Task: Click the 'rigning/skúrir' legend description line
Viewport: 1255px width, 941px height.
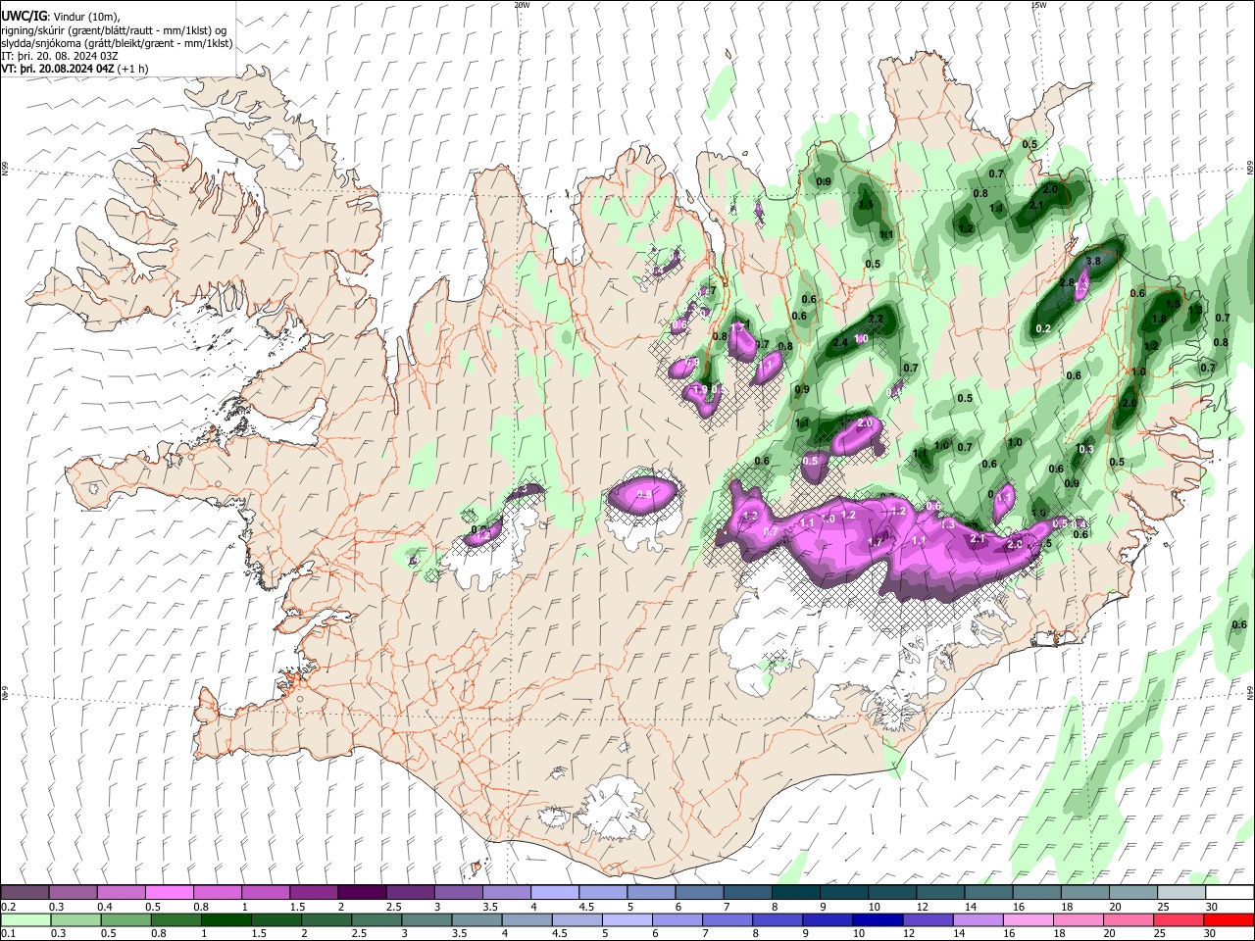Action: (114, 30)
